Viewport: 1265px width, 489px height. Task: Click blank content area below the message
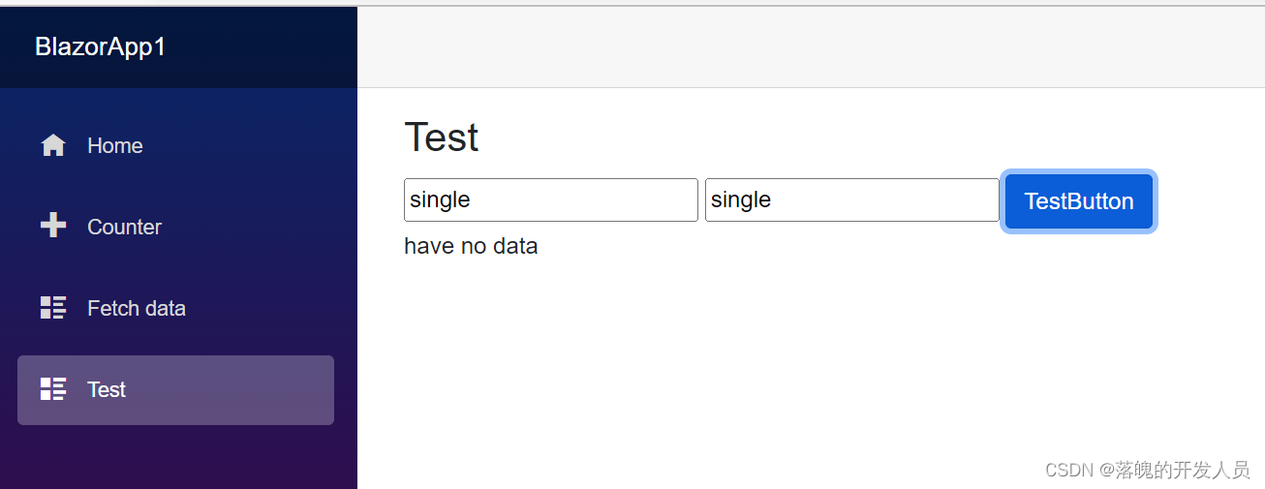click(x=775, y=368)
